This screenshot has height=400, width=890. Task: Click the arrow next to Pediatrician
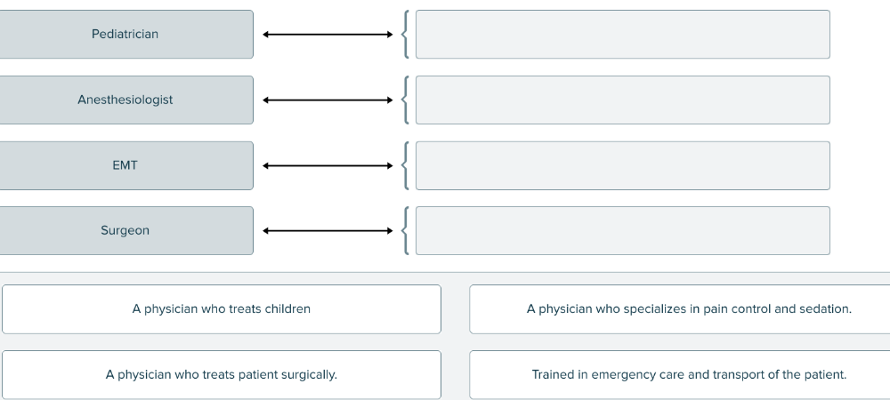coord(328,35)
